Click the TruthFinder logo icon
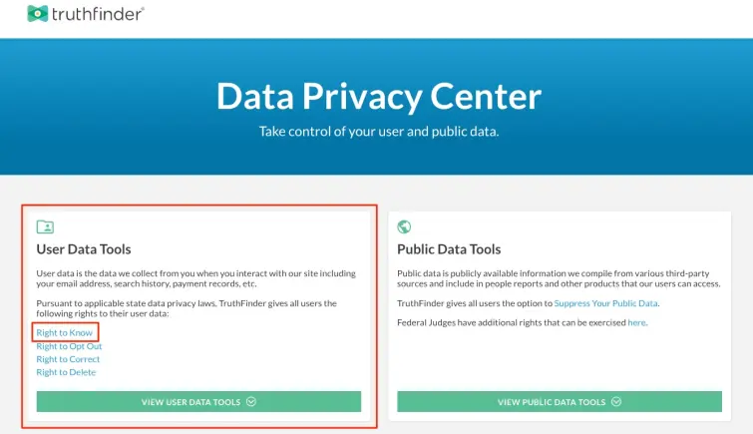This screenshot has height=434, width=753. (39, 13)
